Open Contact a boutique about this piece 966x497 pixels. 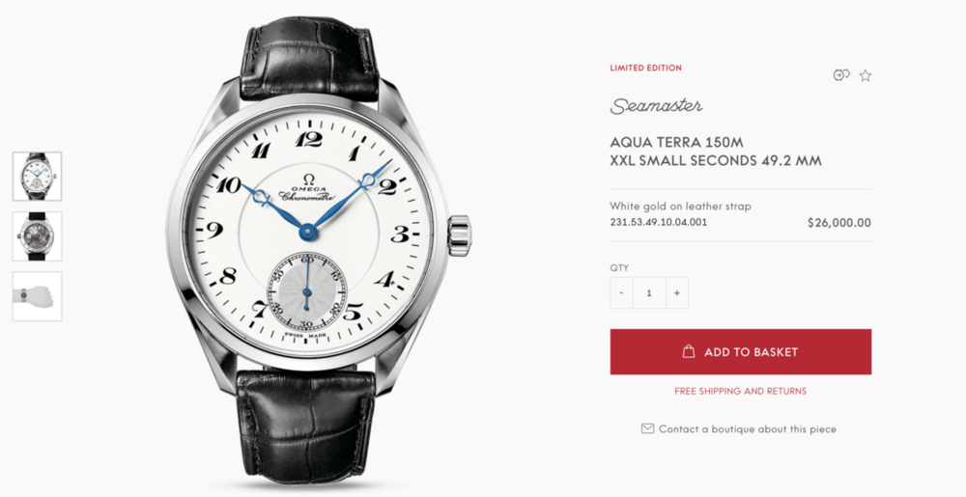(x=748, y=428)
